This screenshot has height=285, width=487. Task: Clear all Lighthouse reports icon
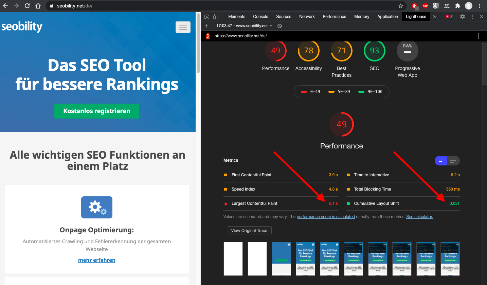point(279,26)
